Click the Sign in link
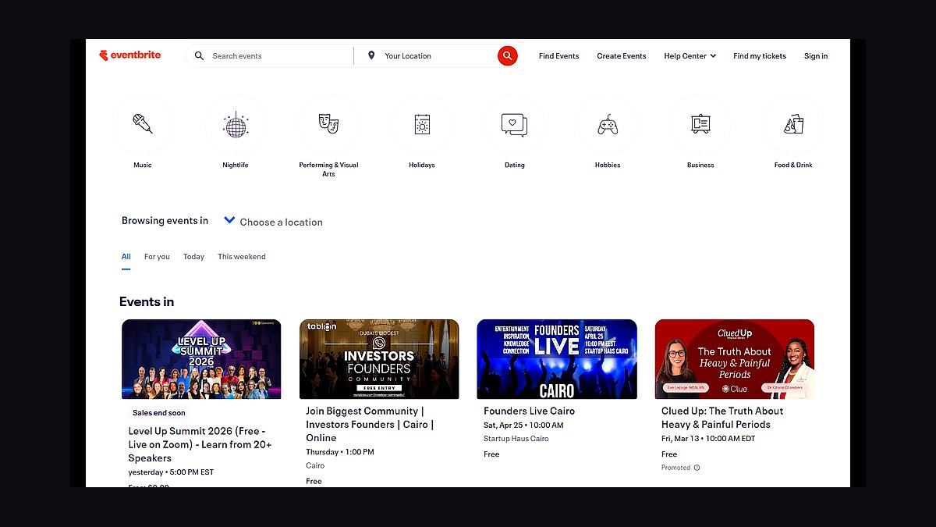Viewport: 936px width, 527px height. pos(816,56)
